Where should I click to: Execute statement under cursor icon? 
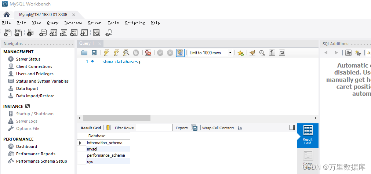pos(116,53)
